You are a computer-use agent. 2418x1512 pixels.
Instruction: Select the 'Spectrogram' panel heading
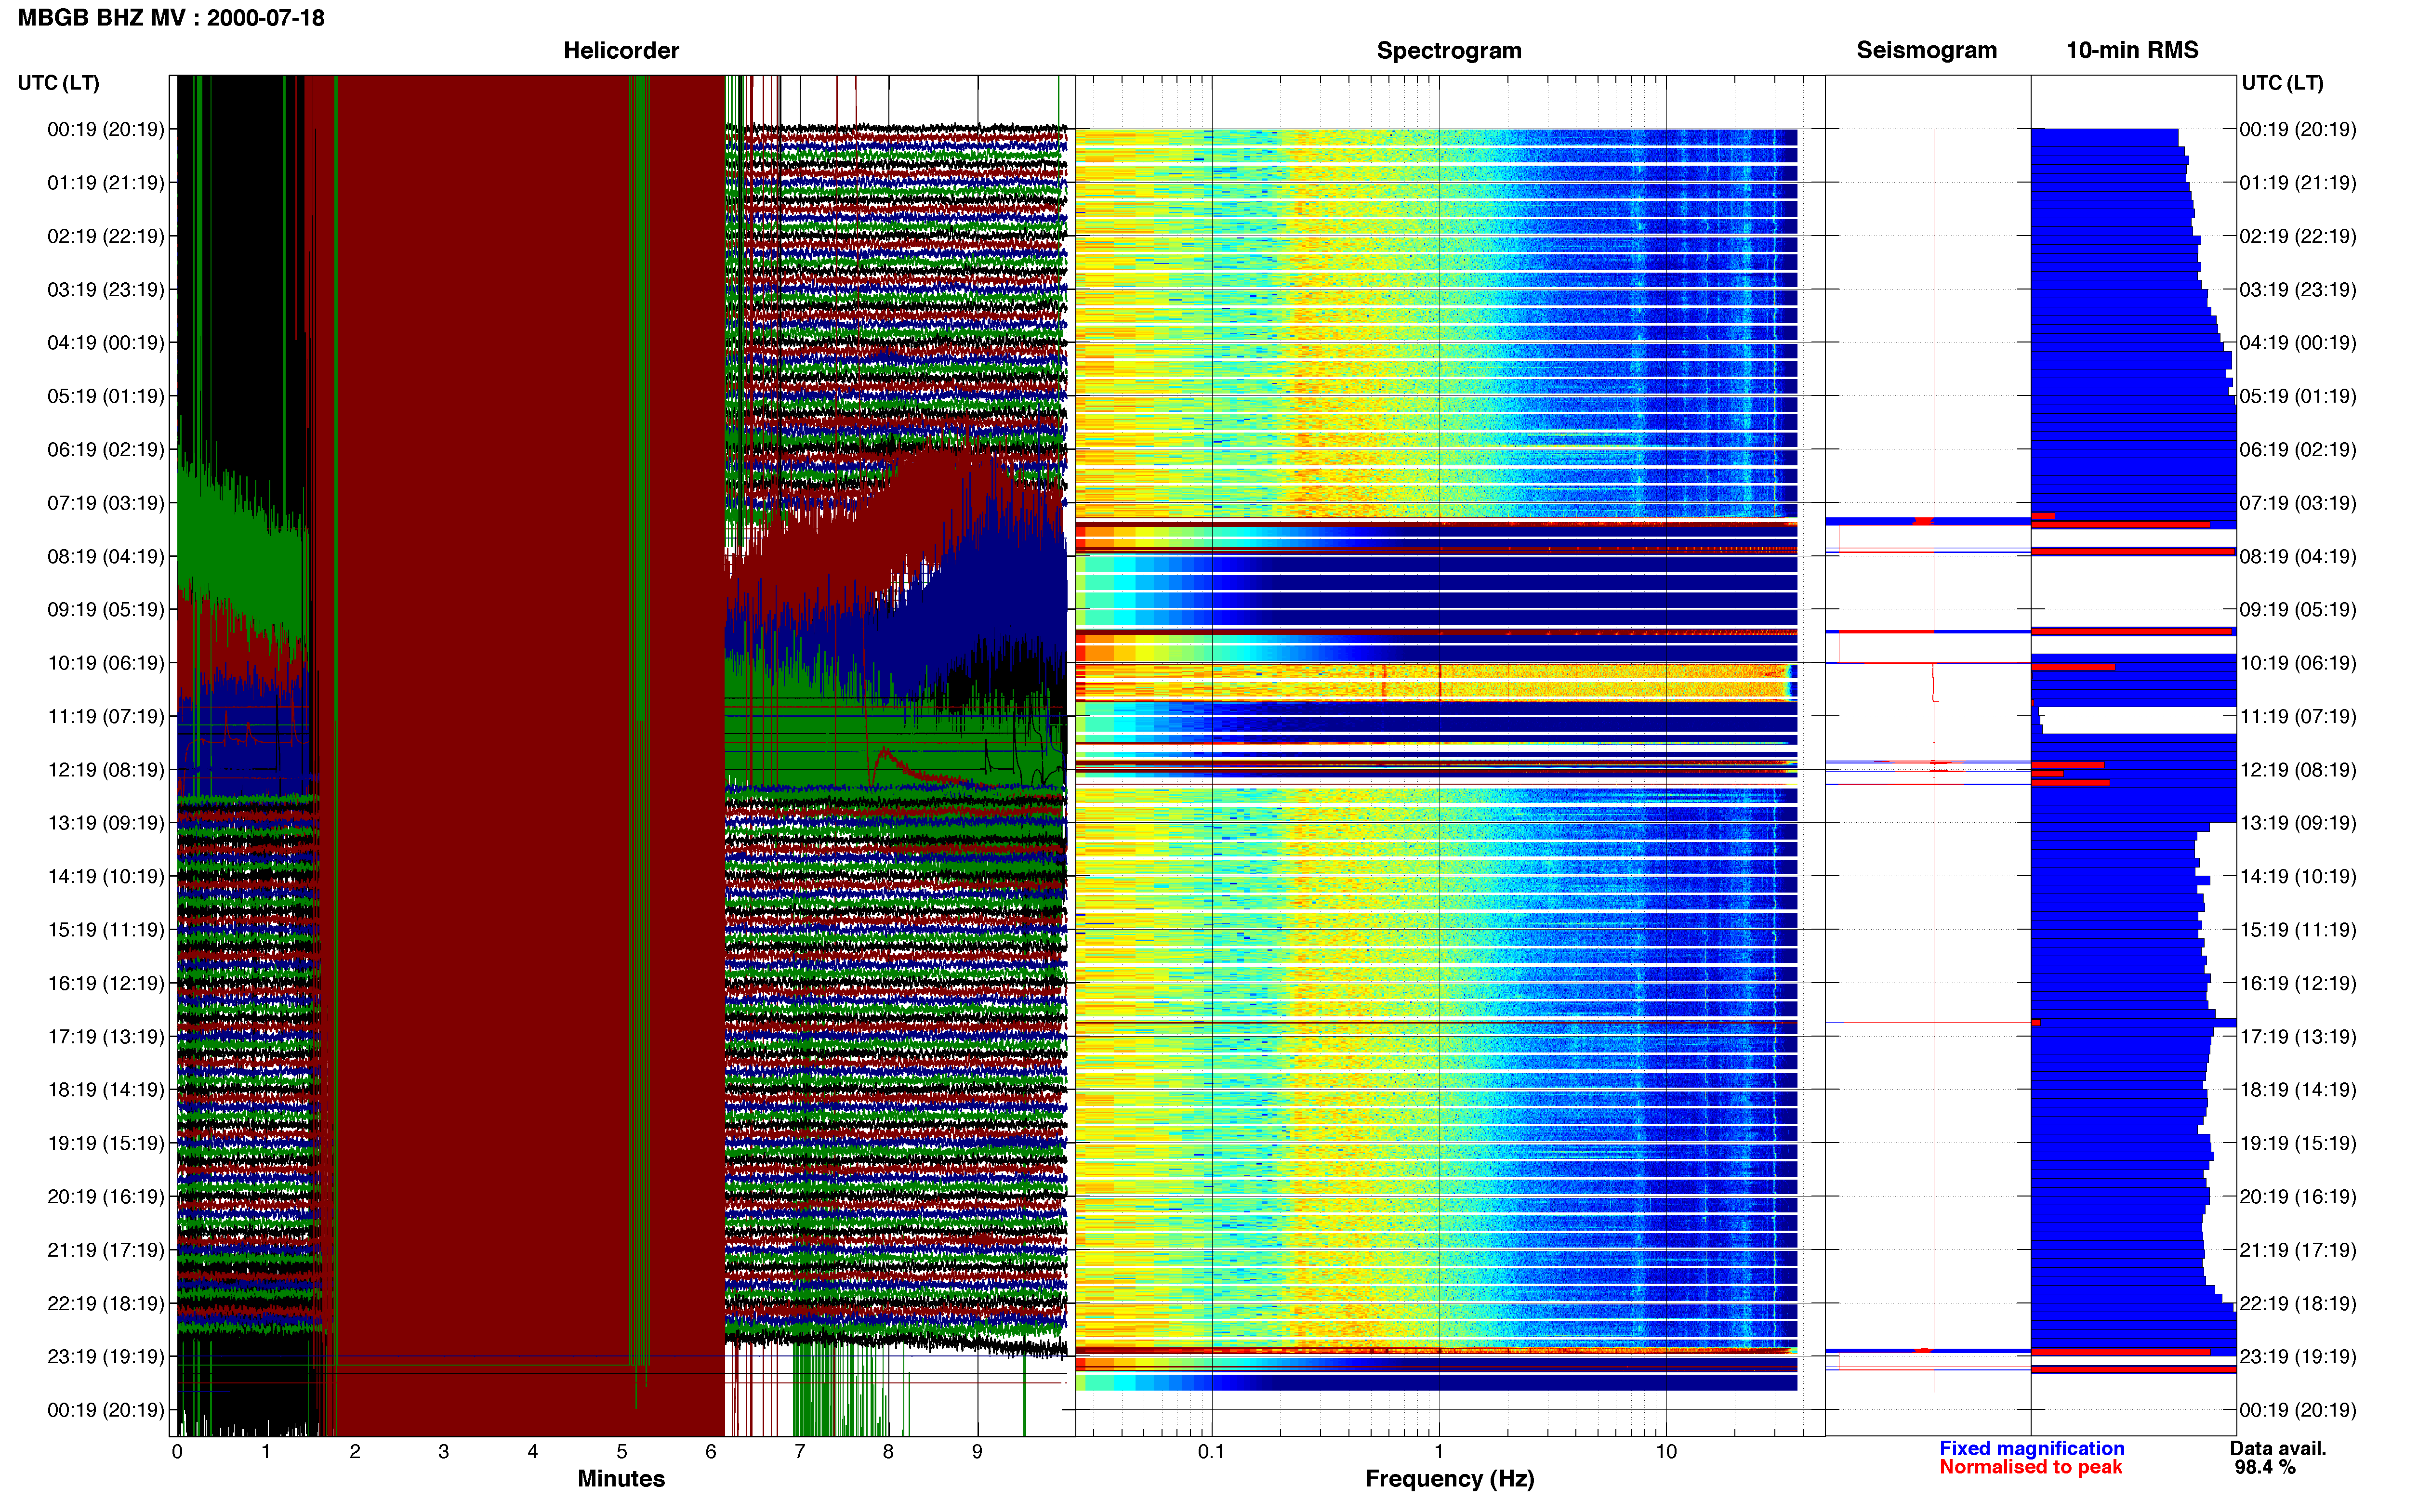click(x=1449, y=50)
